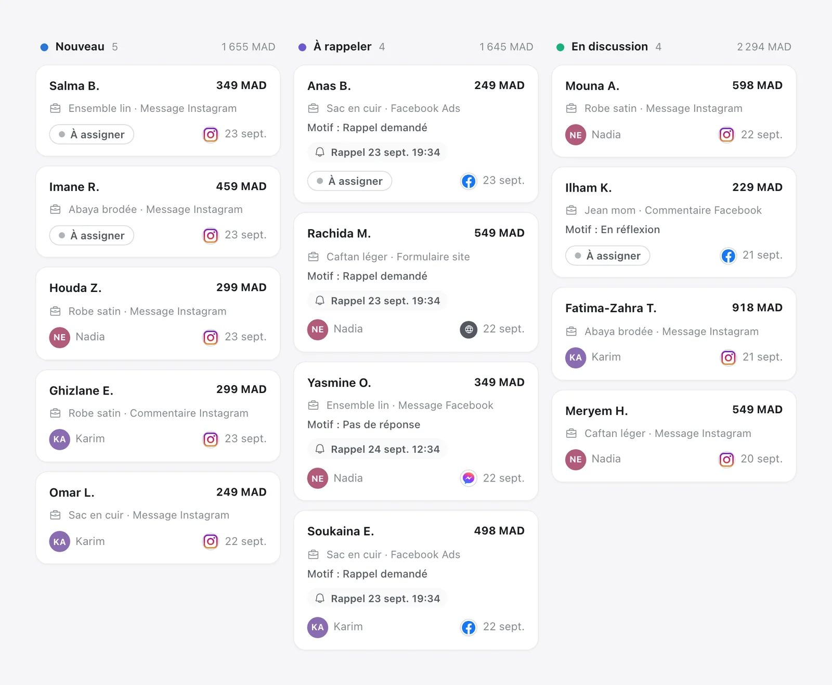Click Facebook icon on Anas B. card
832x685 pixels.
click(x=469, y=181)
